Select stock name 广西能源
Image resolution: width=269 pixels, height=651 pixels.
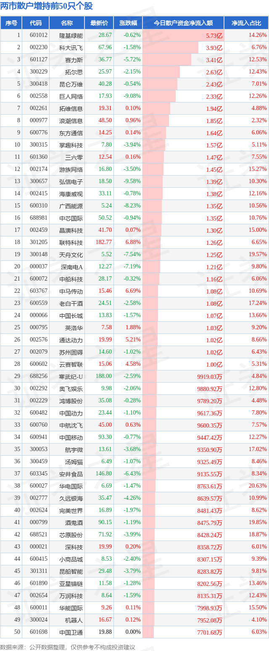click(x=71, y=206)
